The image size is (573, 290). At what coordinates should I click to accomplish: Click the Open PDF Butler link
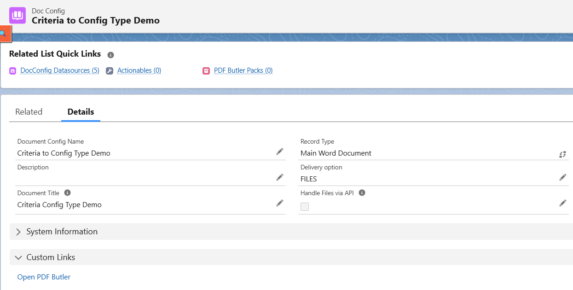pyautogui.click(x=44, y=277)
